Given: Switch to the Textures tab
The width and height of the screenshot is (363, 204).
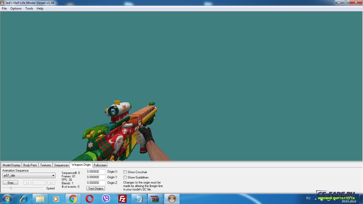Looking at the screenshot, I should [x=46, y=165].
